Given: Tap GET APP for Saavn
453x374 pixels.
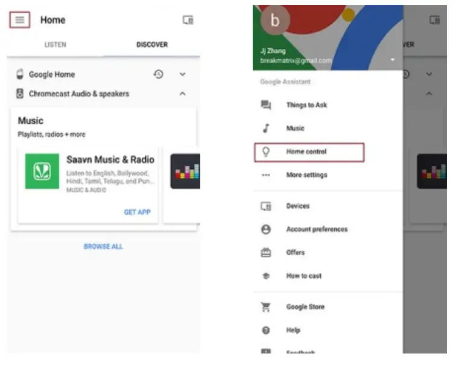Looking at the screenshot, I should pyautogui.click(x=138, y=212).
